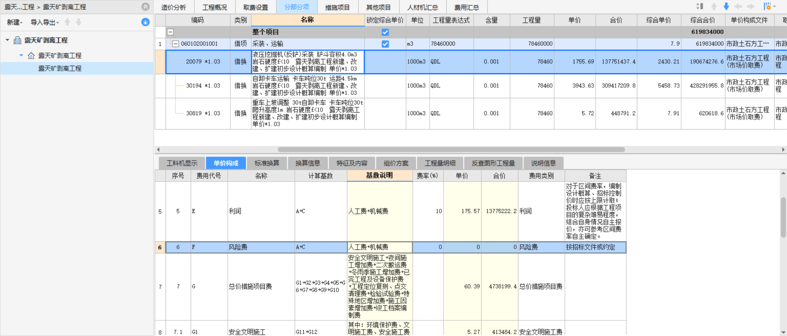
Task: Click right scroll arrow of horizontal scrollbar
Action: coord(783,150)
